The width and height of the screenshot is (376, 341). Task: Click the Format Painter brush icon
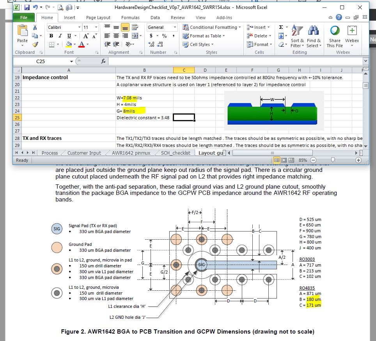click(x=35, y=44)
